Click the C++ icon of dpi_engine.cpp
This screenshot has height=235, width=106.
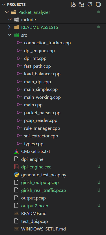(19, 51)
